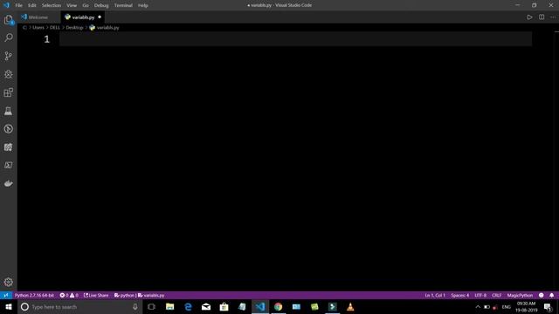
Task: Open the Explorer view in activity bar
Action: pos(8,19)
